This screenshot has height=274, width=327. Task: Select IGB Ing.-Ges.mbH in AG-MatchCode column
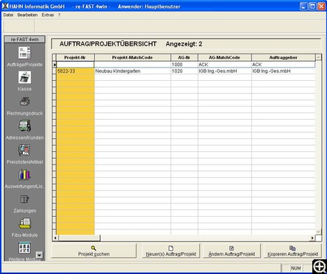pos(225,71)
